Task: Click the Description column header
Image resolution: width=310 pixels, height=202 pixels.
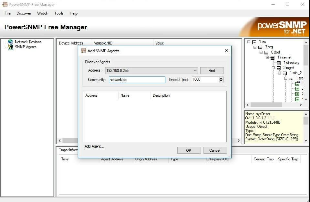Action: [x=188, y=95]
